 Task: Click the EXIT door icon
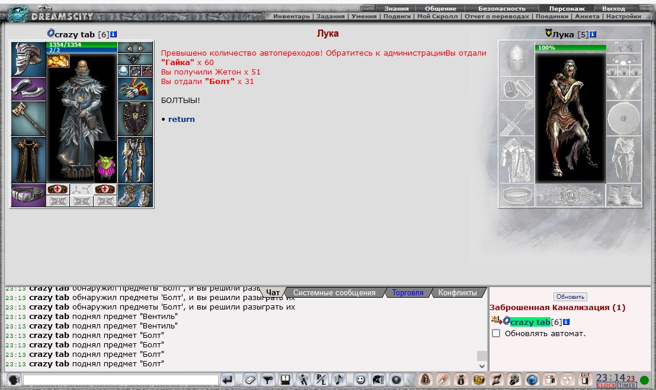[x=585, y=379]
